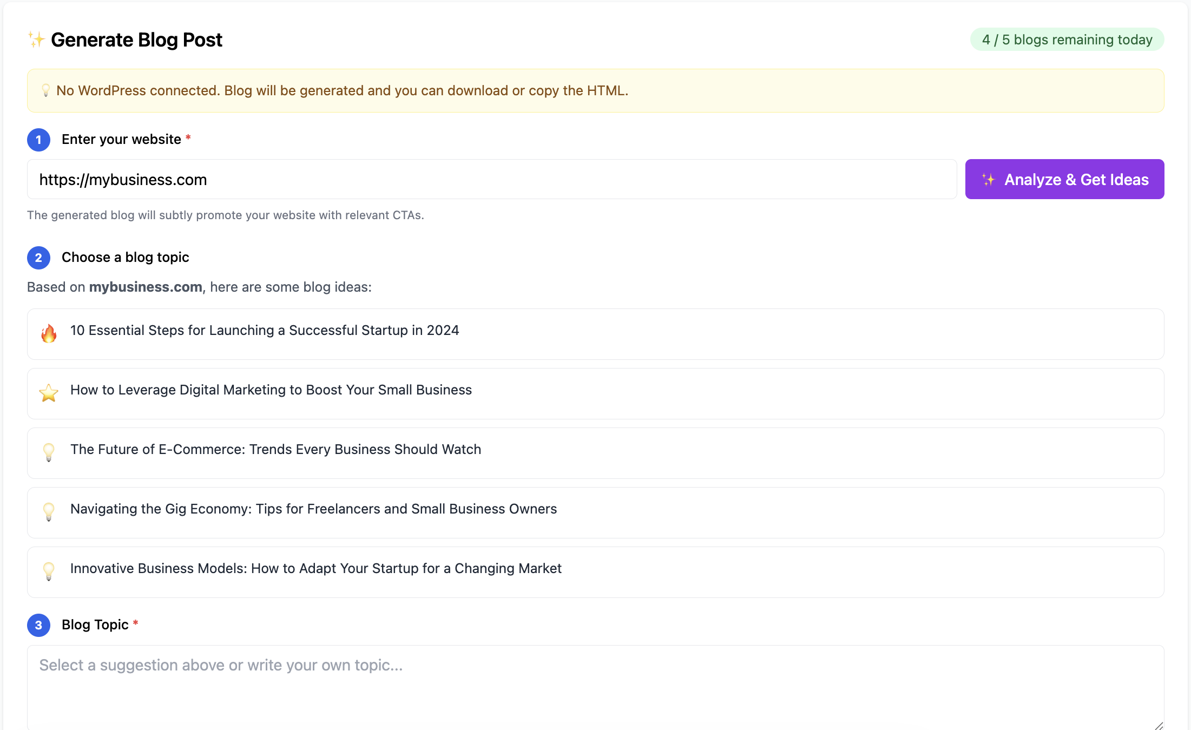Click the Analyze & Get Ideas button
This screenshot has height=730, width=1191.
(x=1064, y=179)
